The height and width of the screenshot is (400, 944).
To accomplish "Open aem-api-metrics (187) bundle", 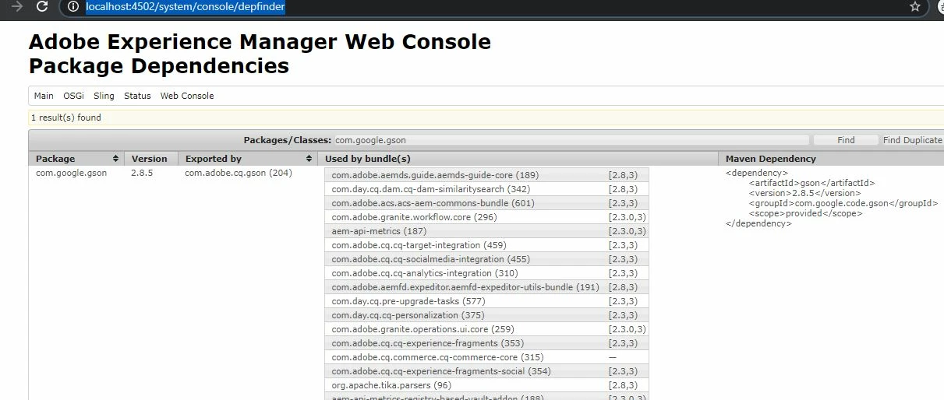I will click(x=379, y=231).
